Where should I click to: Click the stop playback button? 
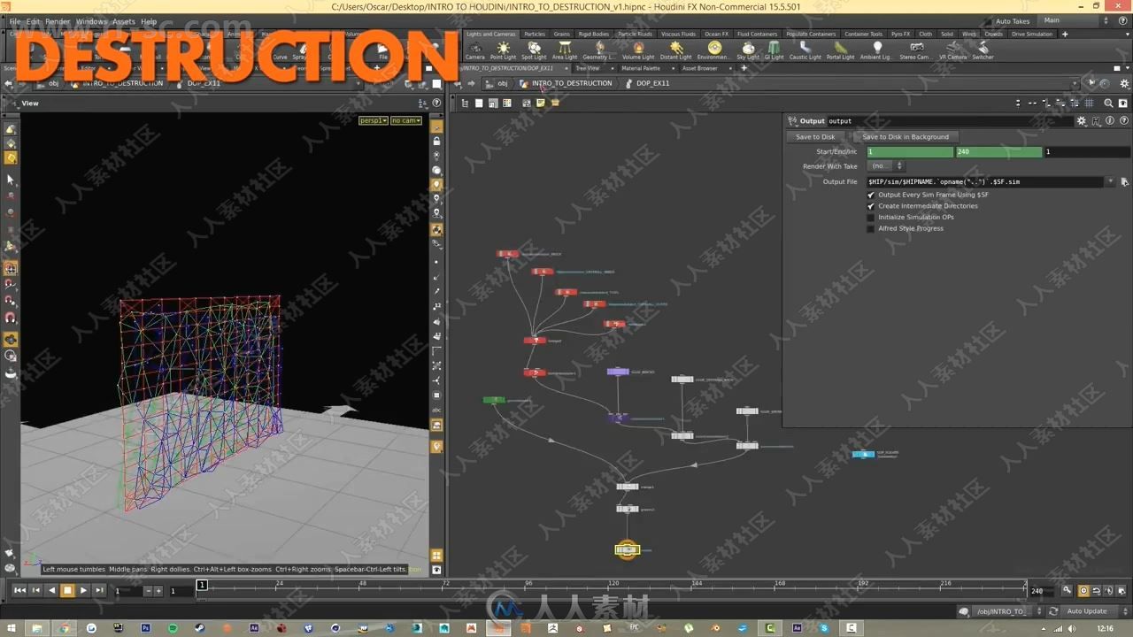[x=67, y=590]
